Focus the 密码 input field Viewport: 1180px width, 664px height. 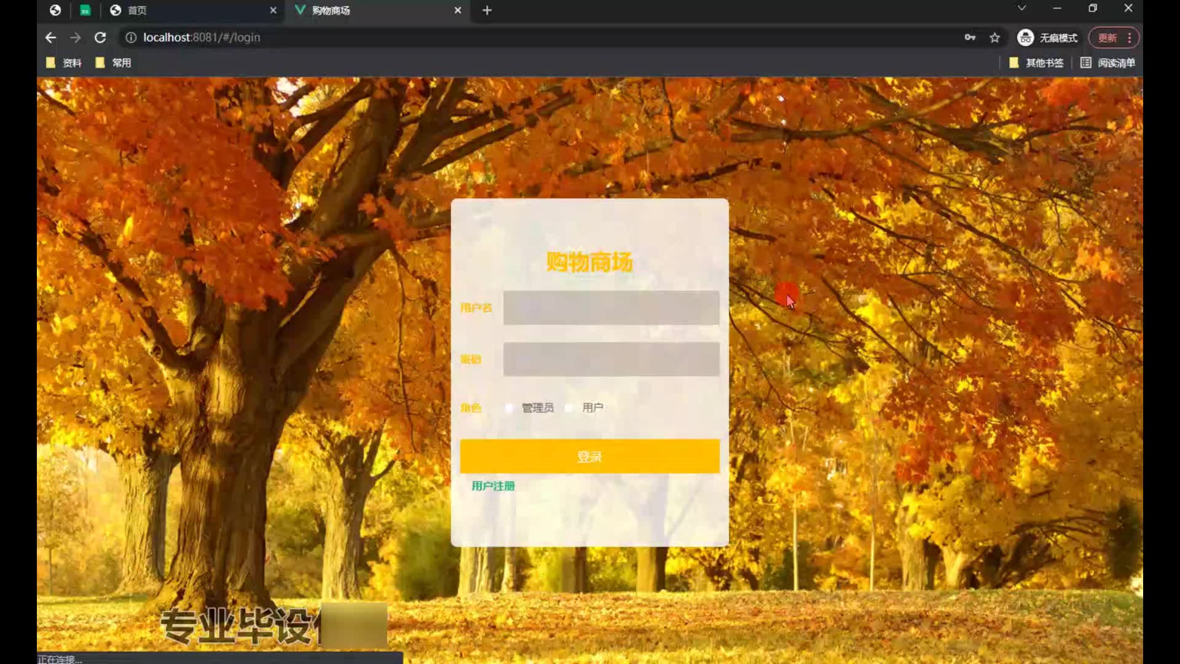coord(611,359)
